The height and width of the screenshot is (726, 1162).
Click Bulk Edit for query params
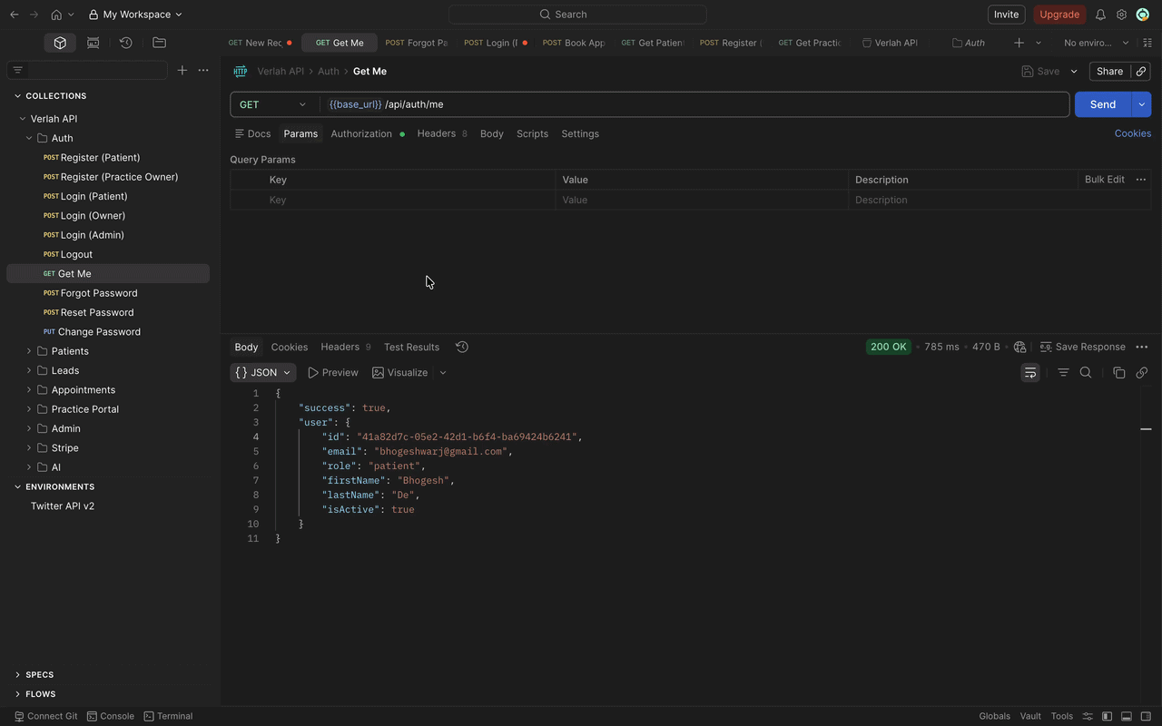click(x=1104, y=180)
